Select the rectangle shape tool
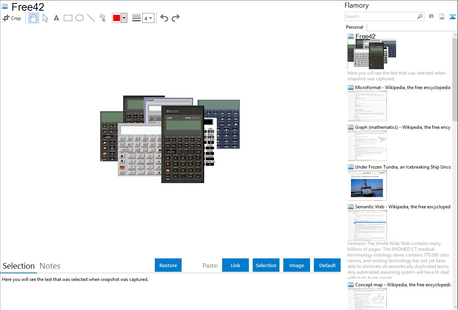Image resolution: width=458 pixels, height=310 pixels. 68,18
